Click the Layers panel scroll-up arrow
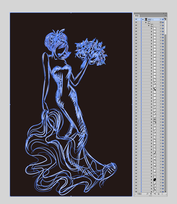Image resolution: width=177 pixels, height=204 pixels. (165, 19)
